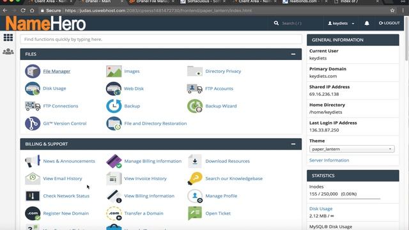Image resolution: width=409 pixels, height=230 pixels.
Task: Collapse the Files section
Action: coord(293,54)
